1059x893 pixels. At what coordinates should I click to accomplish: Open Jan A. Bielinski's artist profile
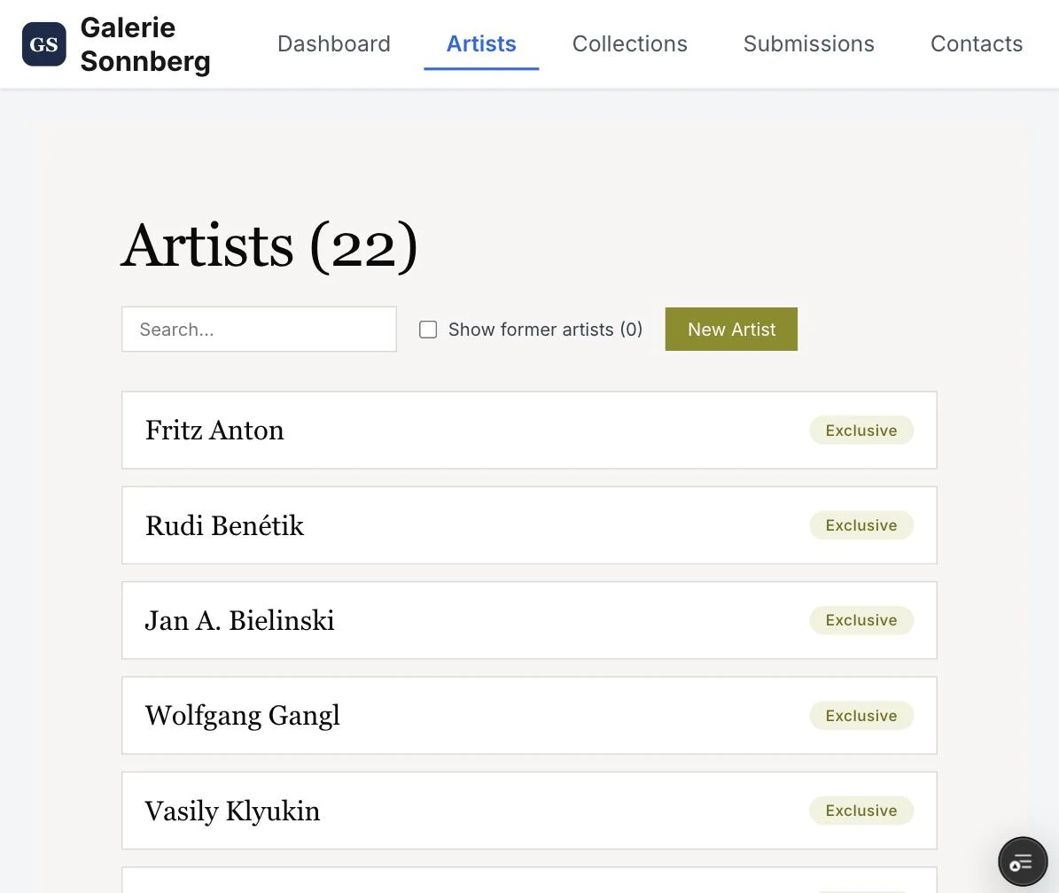point(529,620)
